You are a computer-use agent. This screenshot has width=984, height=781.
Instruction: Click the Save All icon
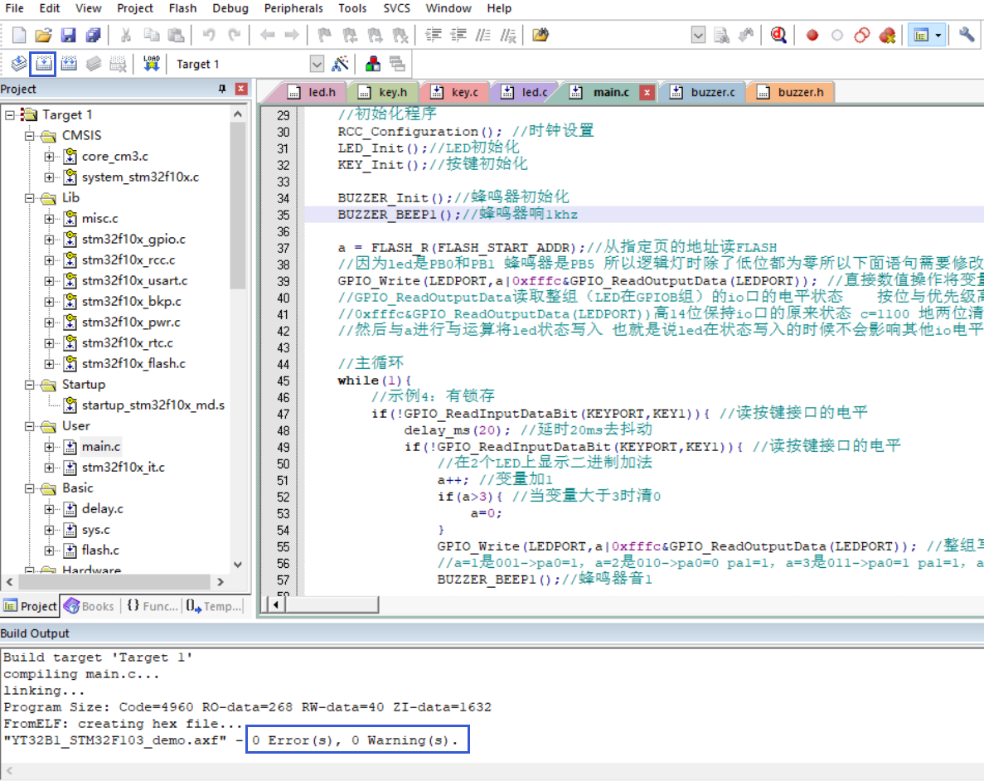click(x=93, y=35)
